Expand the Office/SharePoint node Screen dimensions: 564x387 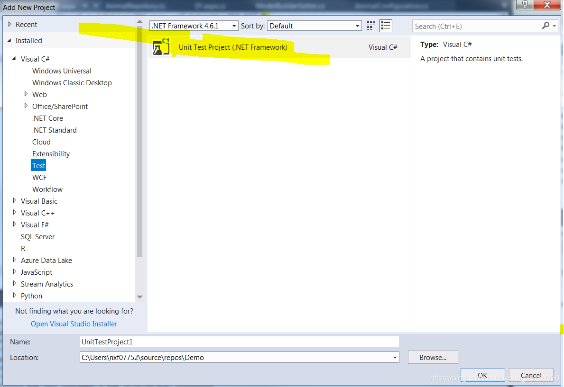click(26, 106)
